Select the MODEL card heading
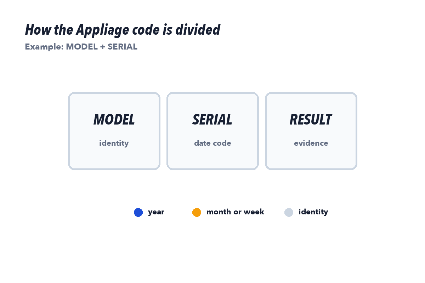The image size is (425, 283). tap(114, 120)
